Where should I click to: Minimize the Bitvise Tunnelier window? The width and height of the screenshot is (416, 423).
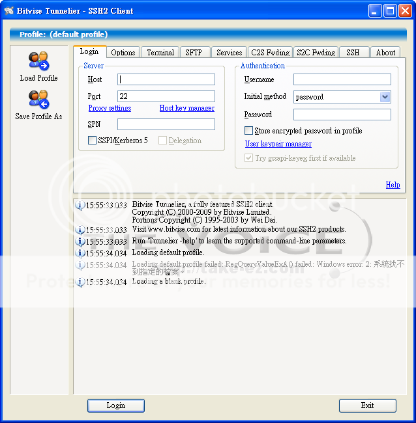click(x=375, y=11)
